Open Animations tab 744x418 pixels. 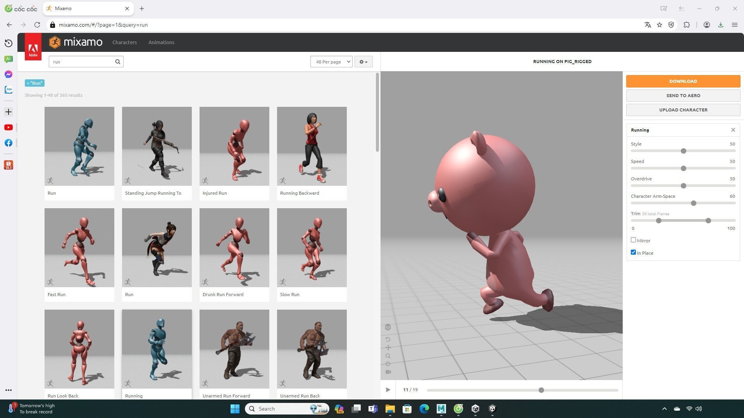point(161,42)
